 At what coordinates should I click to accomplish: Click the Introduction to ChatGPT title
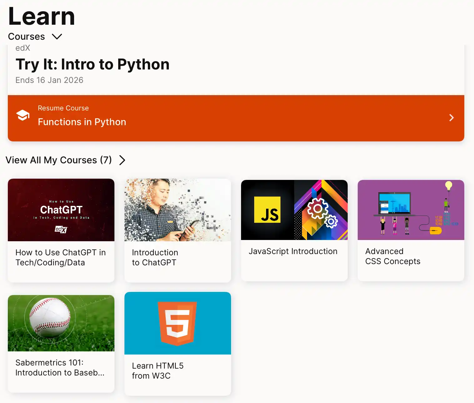click(x=155, y=258)
